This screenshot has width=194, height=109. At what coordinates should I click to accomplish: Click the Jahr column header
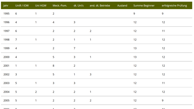click(6, 6)
